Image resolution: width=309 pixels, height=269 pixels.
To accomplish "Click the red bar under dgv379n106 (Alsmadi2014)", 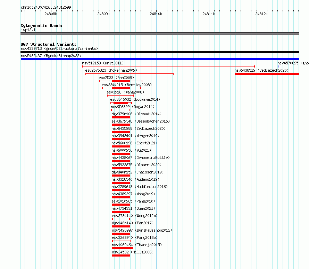I will tap(121, 117).
